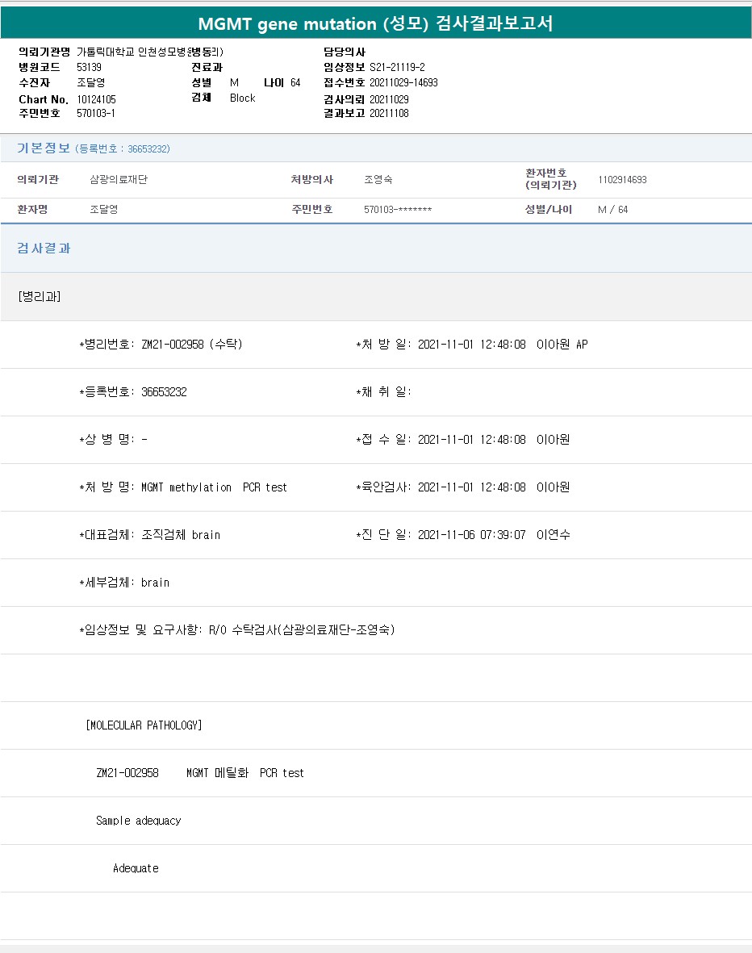Select prescribing doctor '조영숙' in basic info
752x953 pixels.
click(x=378, y=179)
